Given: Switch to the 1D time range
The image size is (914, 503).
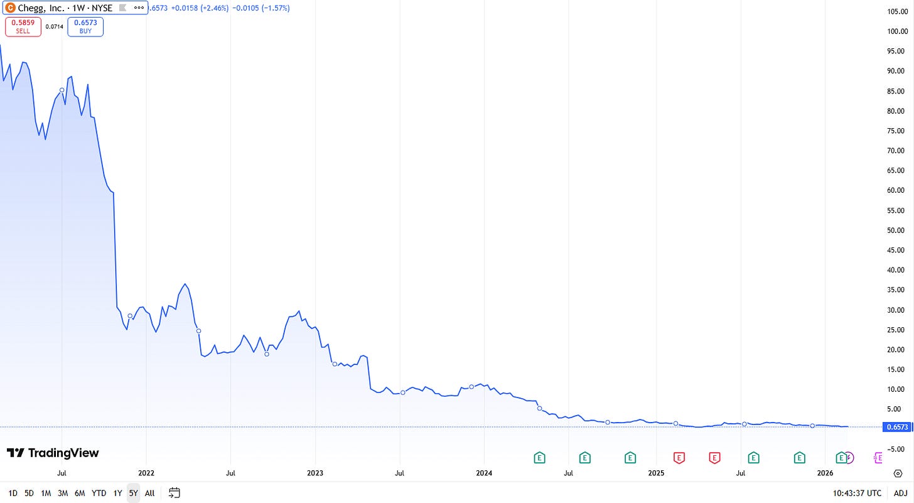Looking at the screenshot, I should tap(13, 493).
